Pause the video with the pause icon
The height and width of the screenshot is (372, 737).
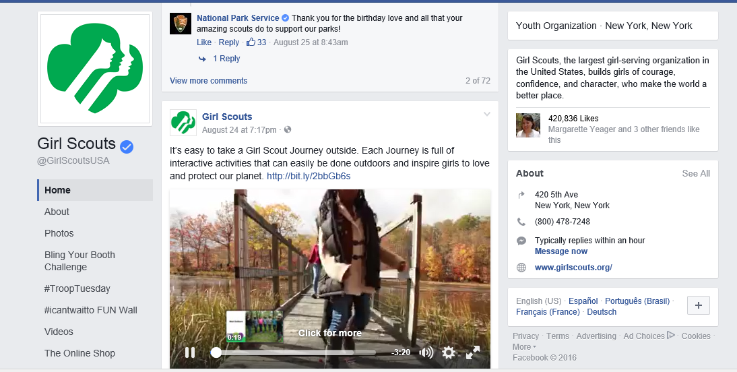click(190, 352)
